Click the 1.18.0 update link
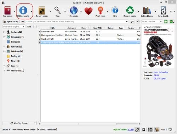 tap(131, 129)
